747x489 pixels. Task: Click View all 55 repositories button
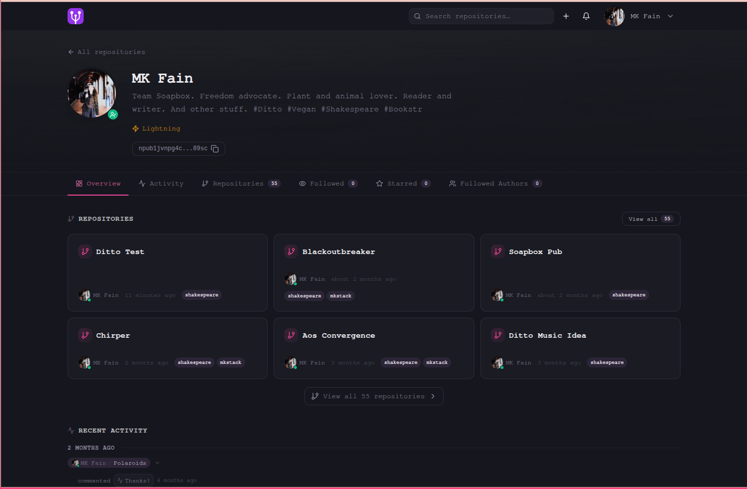pyautogui.click(x=373, y=396)
